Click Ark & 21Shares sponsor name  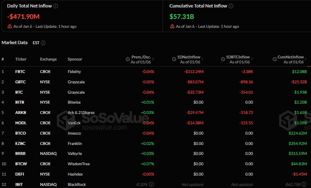81,113
